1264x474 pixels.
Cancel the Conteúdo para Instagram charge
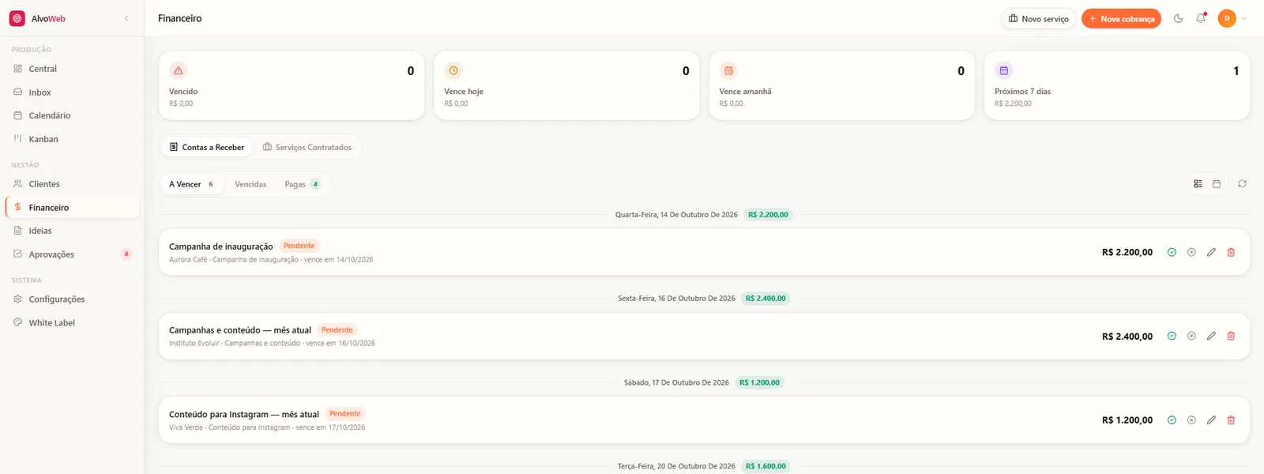(1191, 420)
